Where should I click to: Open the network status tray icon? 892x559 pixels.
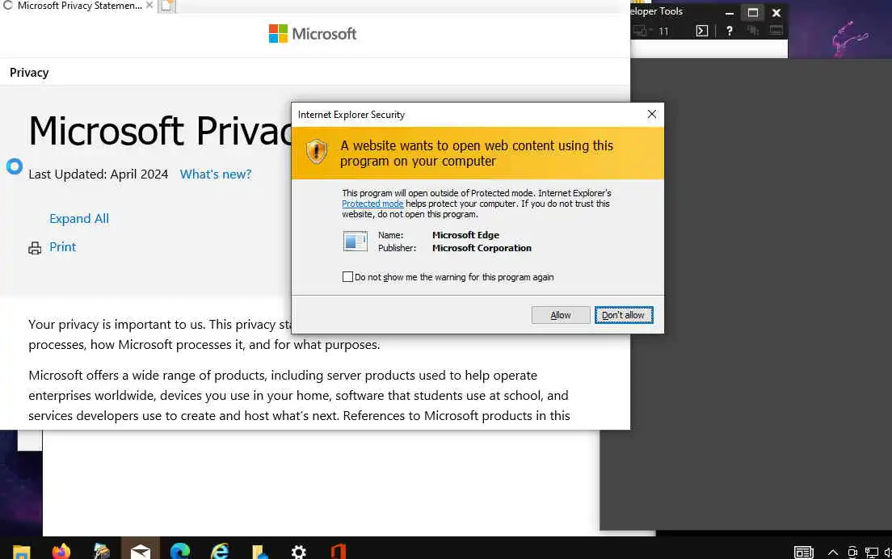pos(872,552)
